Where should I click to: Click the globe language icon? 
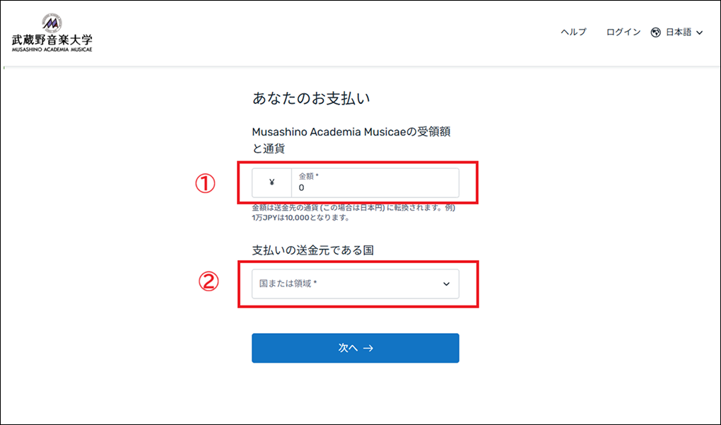click(655, 33)
